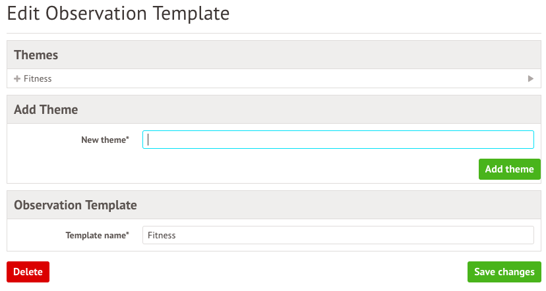Click the Themes panel header
The height and width of the screenshot is (291, 546).
click(36, 55)
